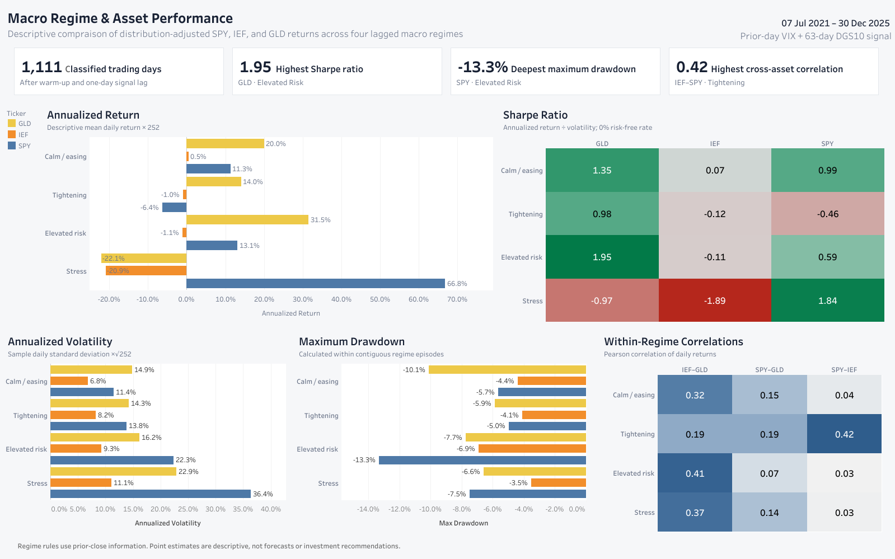Click the 22.3% SPY Elevated risk volatility bar

[x=112, y=460]
